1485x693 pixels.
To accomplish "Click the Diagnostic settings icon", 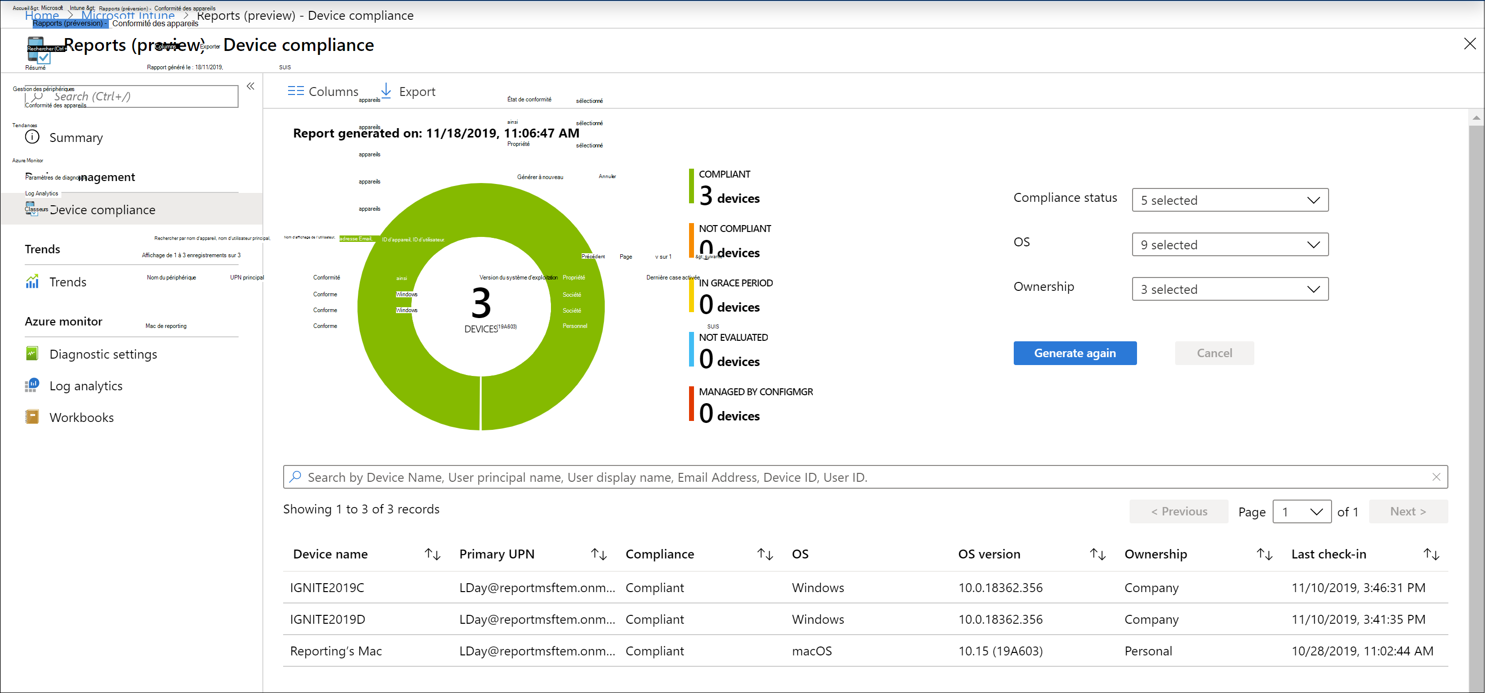I will [x=32, y=353].
